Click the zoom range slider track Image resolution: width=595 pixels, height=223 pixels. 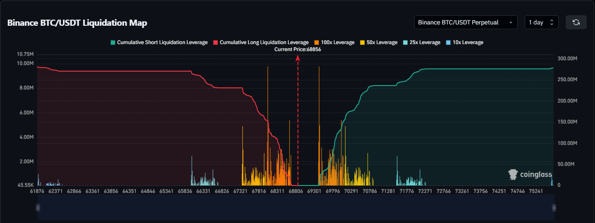click(x=296, y=208)
